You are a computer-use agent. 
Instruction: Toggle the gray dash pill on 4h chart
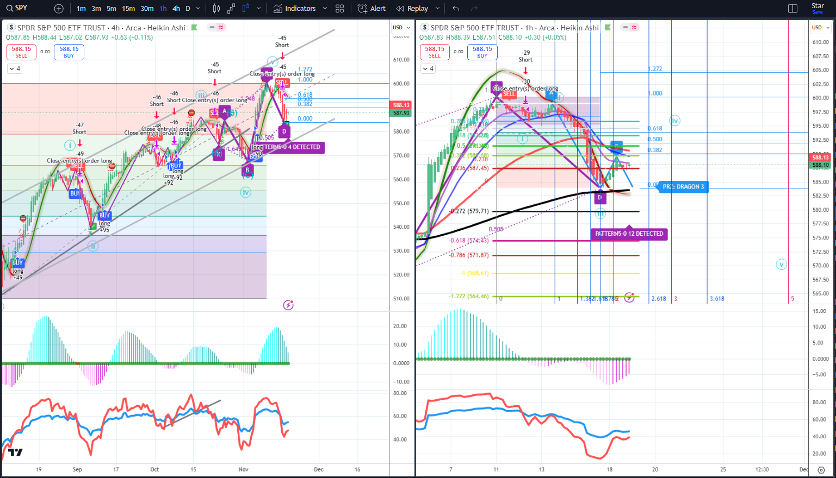(212, 27)
